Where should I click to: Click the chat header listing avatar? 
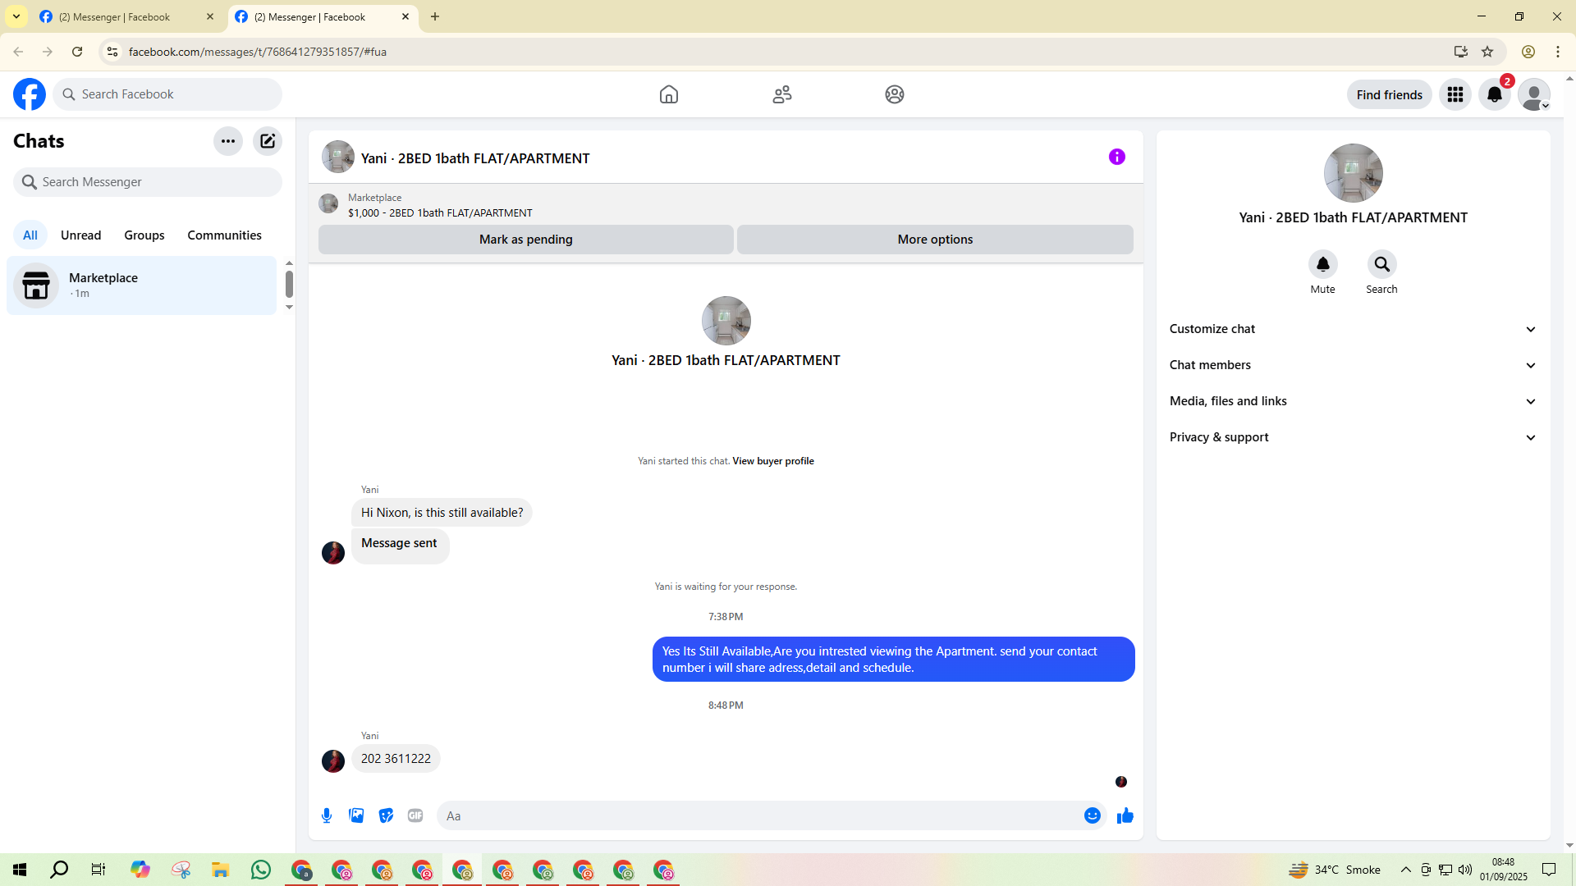338,157
